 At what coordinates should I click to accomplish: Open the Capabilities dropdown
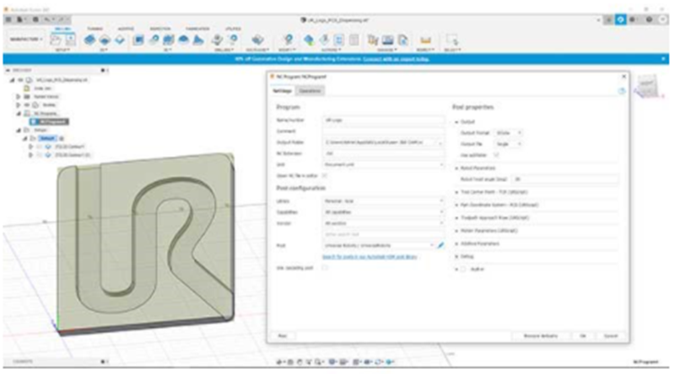point(383,212)
